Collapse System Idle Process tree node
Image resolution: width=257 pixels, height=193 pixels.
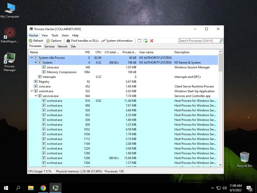coord(32,58)
